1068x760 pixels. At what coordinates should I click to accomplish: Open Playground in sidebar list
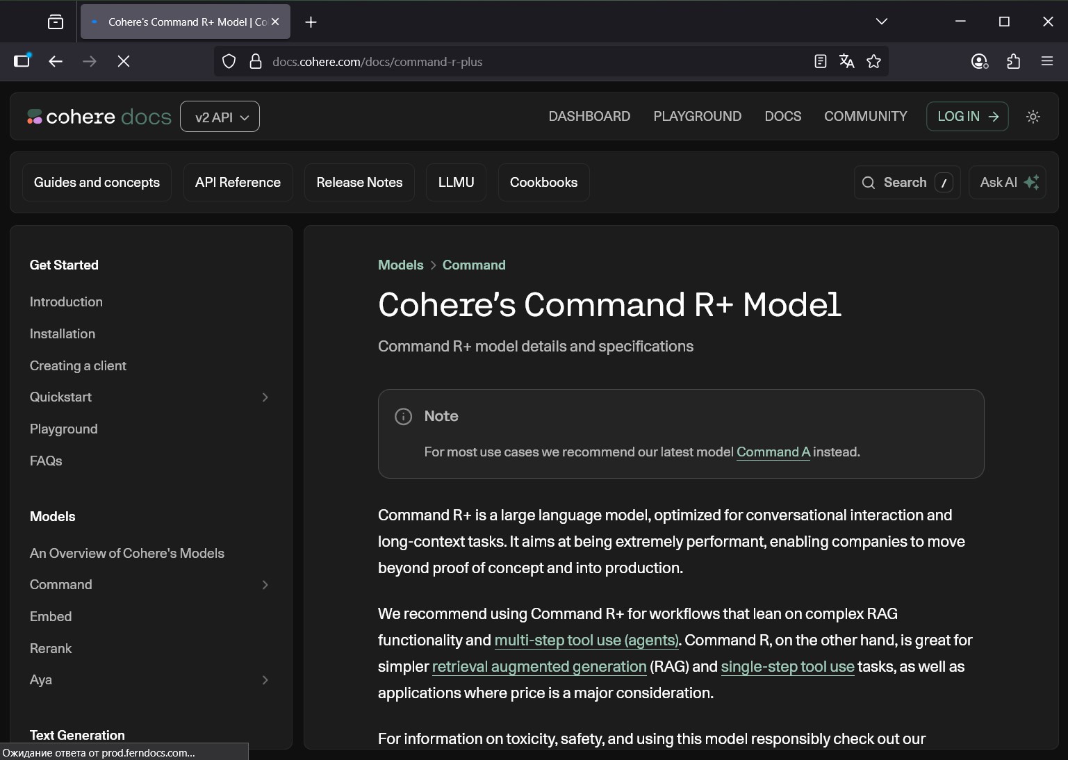tap(64, 429)
